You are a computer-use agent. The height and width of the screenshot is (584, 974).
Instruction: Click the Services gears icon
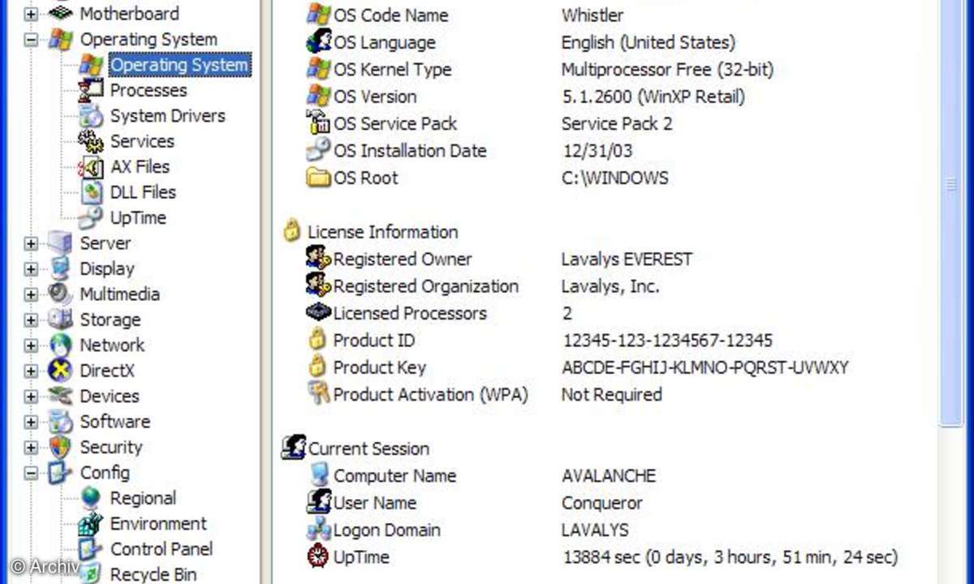click(x=91, y=141)
